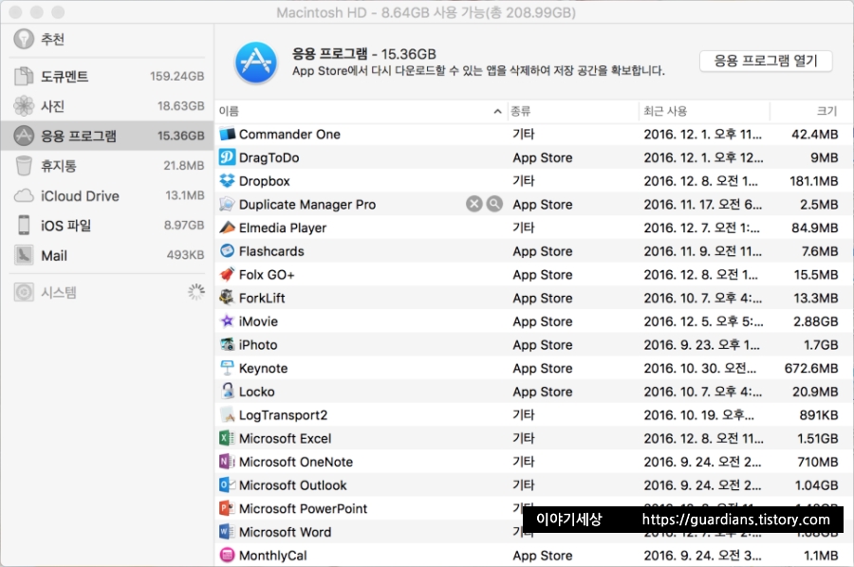Click the lightbulb icon next to 추천
This screenshot has height=567, width=854.
click(24, 39)
